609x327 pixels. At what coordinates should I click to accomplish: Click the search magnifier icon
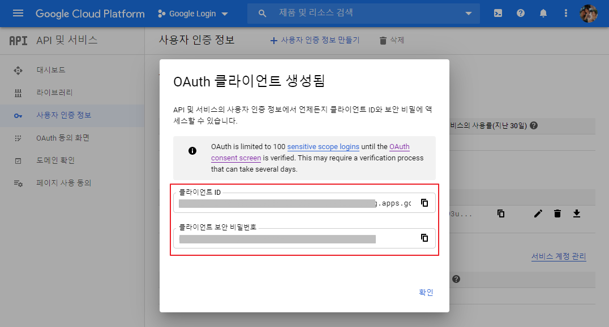click(262, 14)
